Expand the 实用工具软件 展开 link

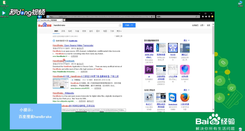(x=186, y=90)
